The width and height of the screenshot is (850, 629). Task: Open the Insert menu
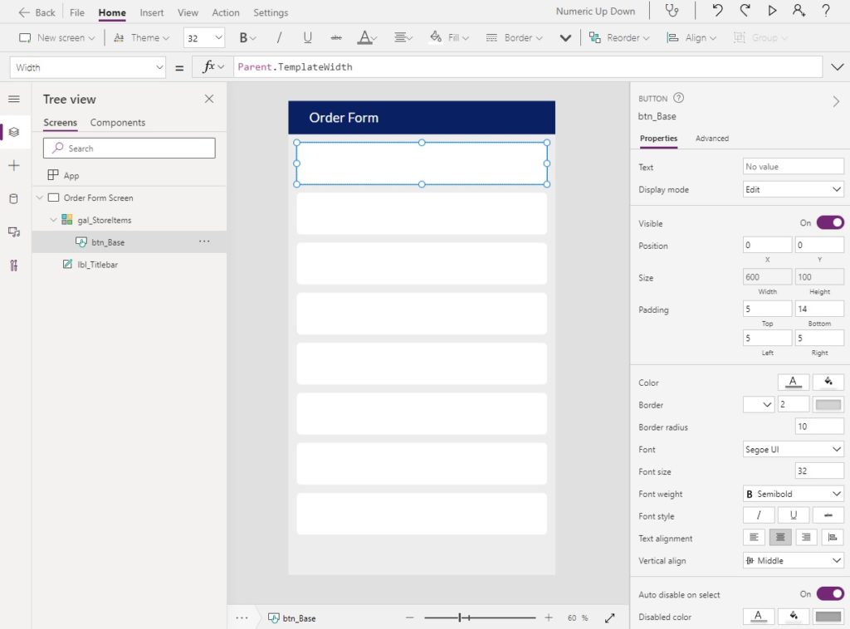[151, 12]
